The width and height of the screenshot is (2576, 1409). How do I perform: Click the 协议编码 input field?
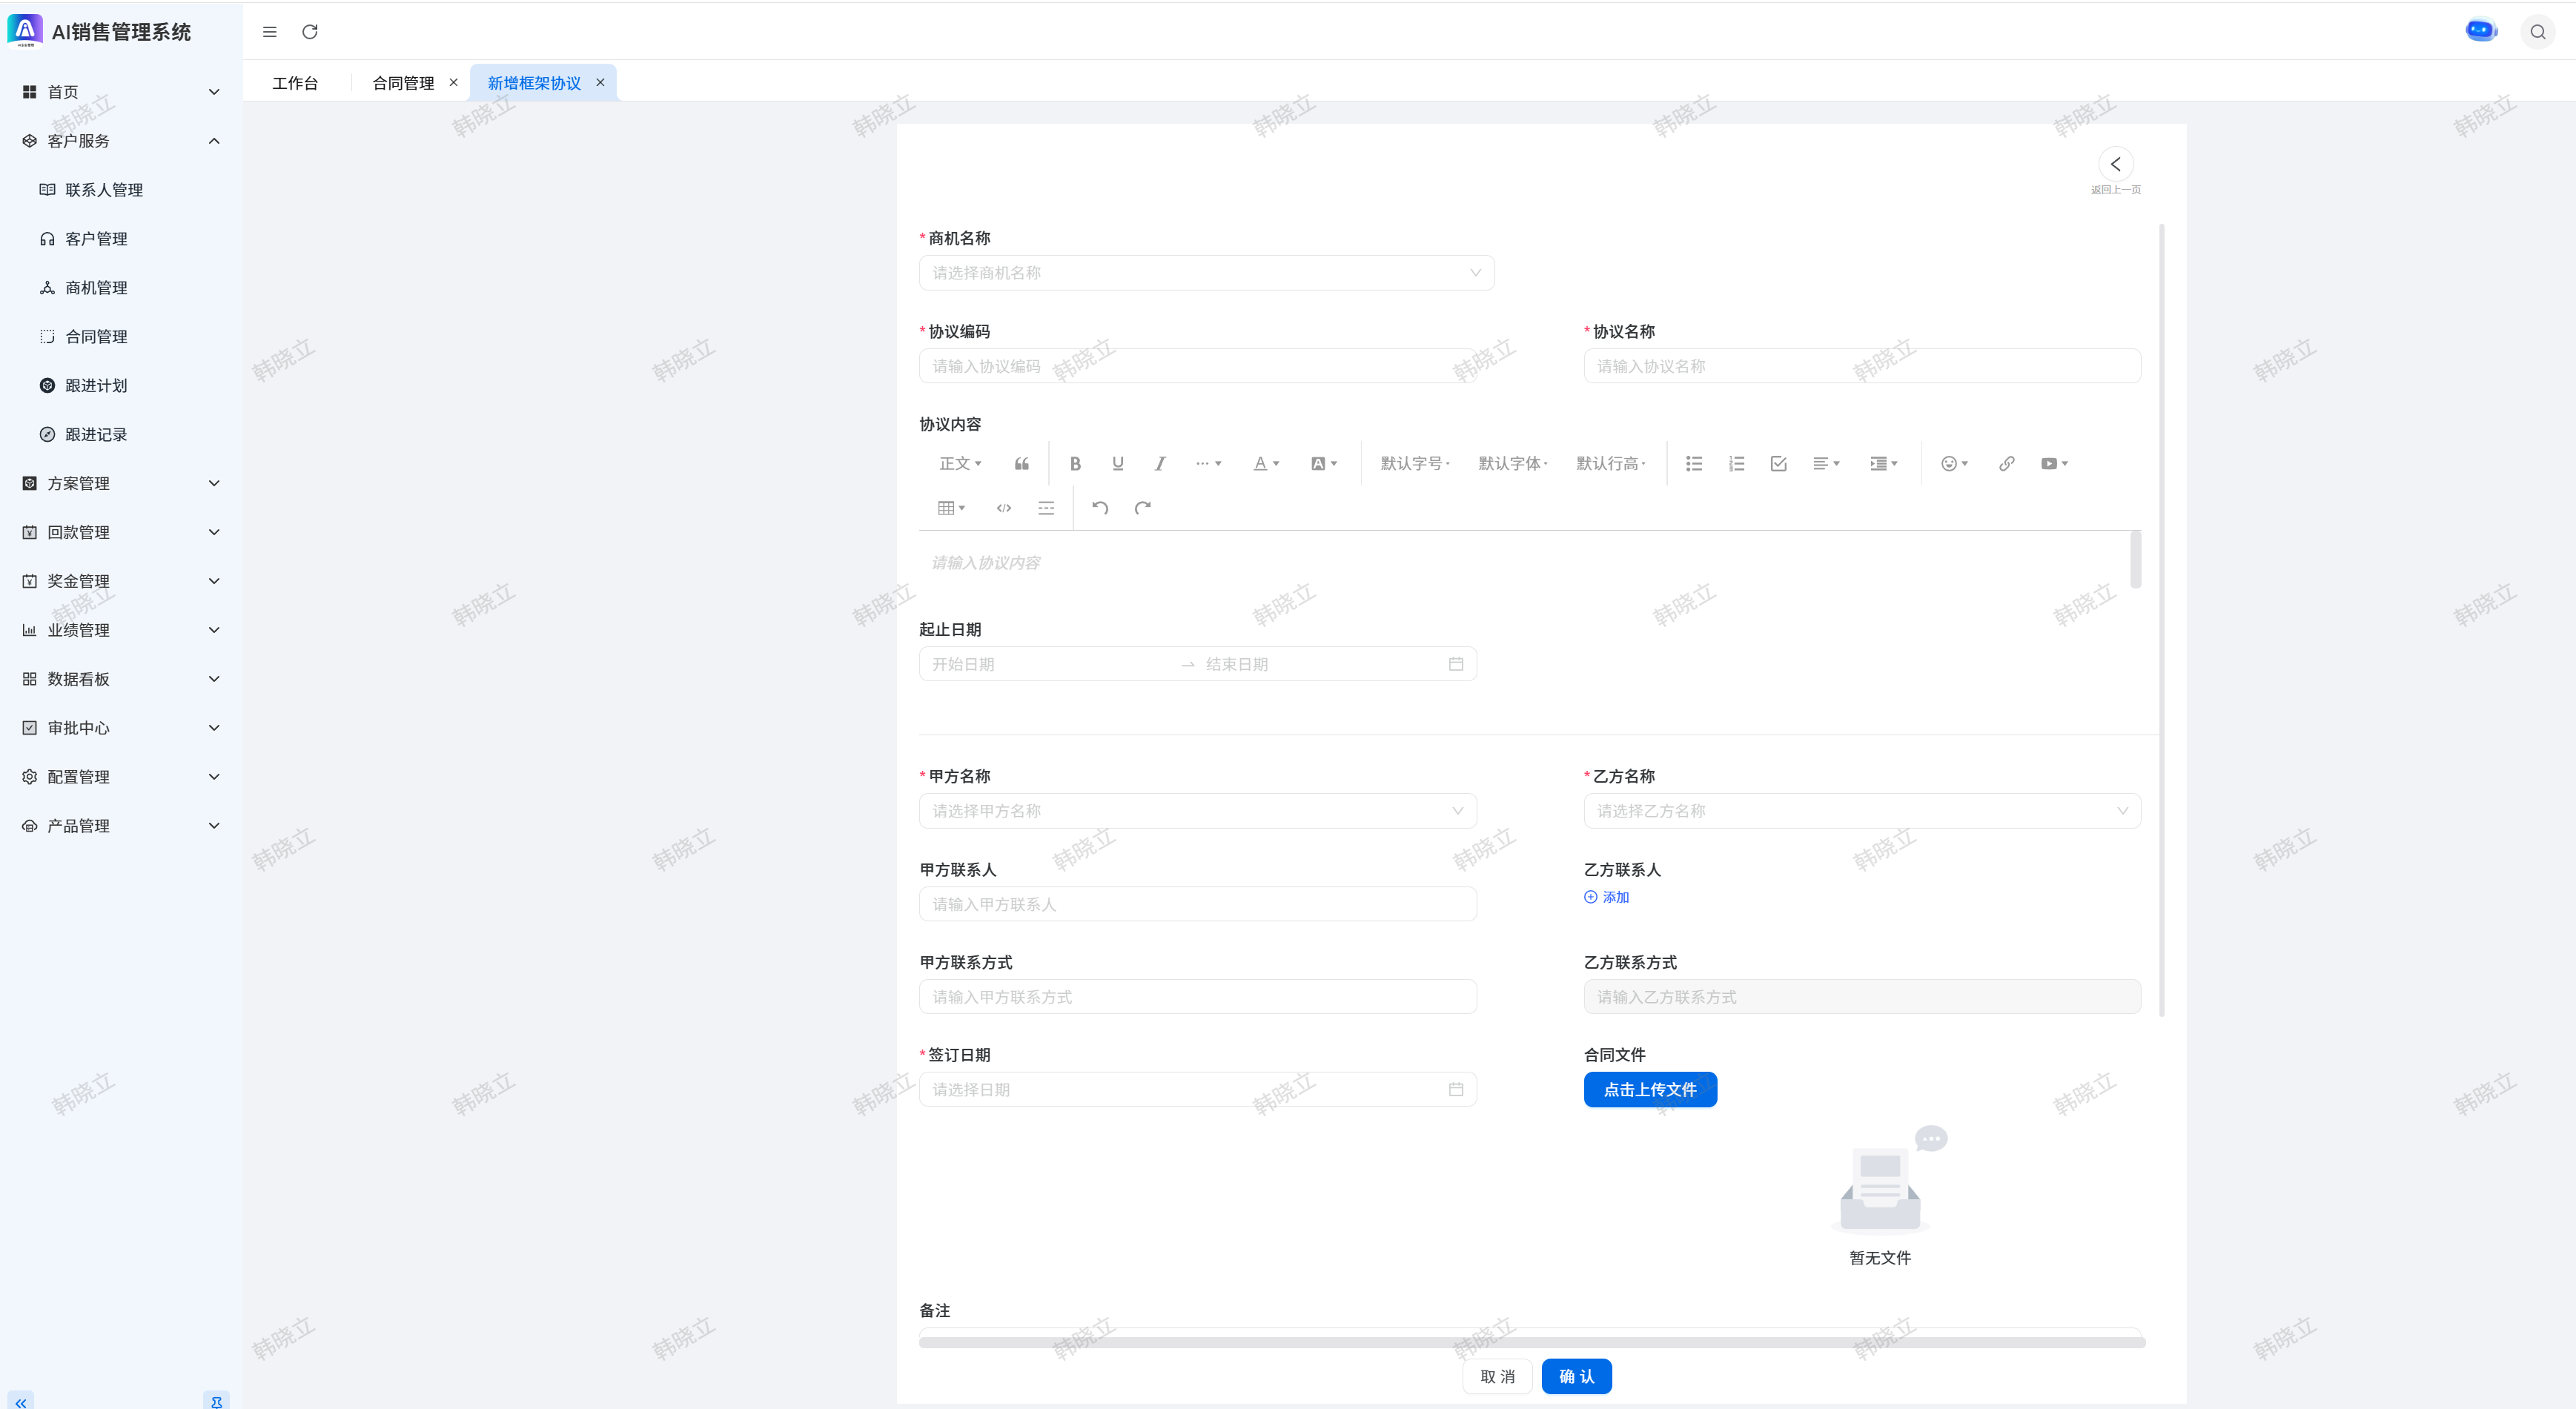1197,366
